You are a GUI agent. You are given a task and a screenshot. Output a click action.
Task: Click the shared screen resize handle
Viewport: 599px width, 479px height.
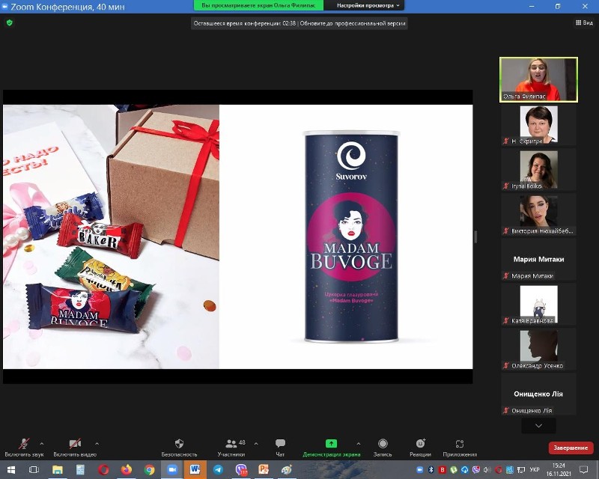[475, 237]
